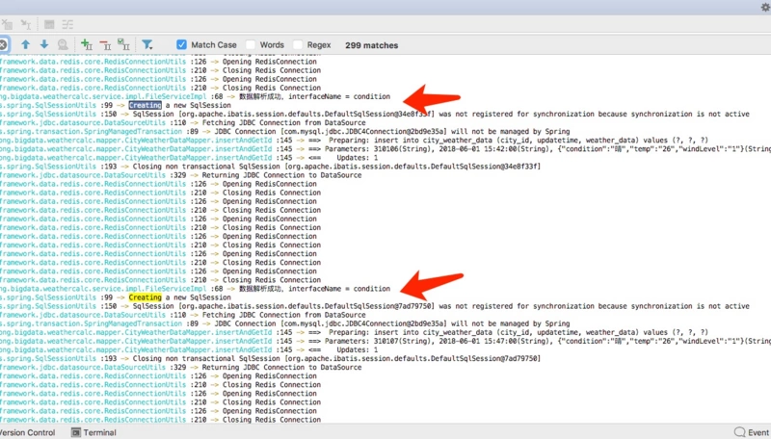This screenshot has width=771, height=439.
Task: Select all occurrences (green check icon)
Action: (123, 44)
